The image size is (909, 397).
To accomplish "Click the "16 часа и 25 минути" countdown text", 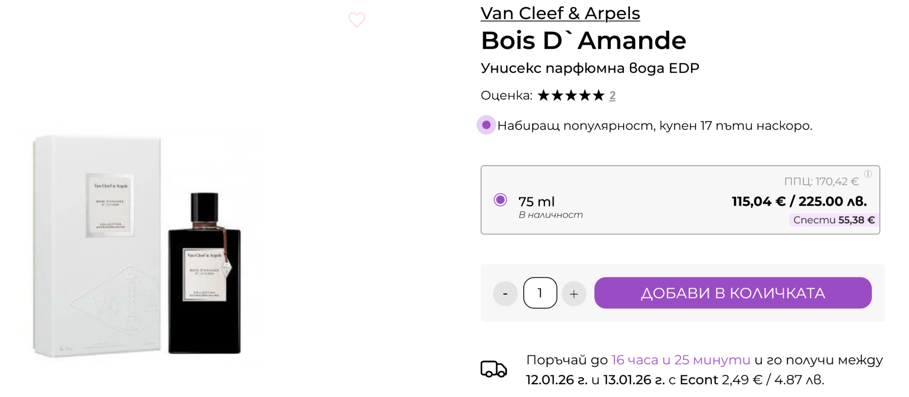I will pos(680,360).
